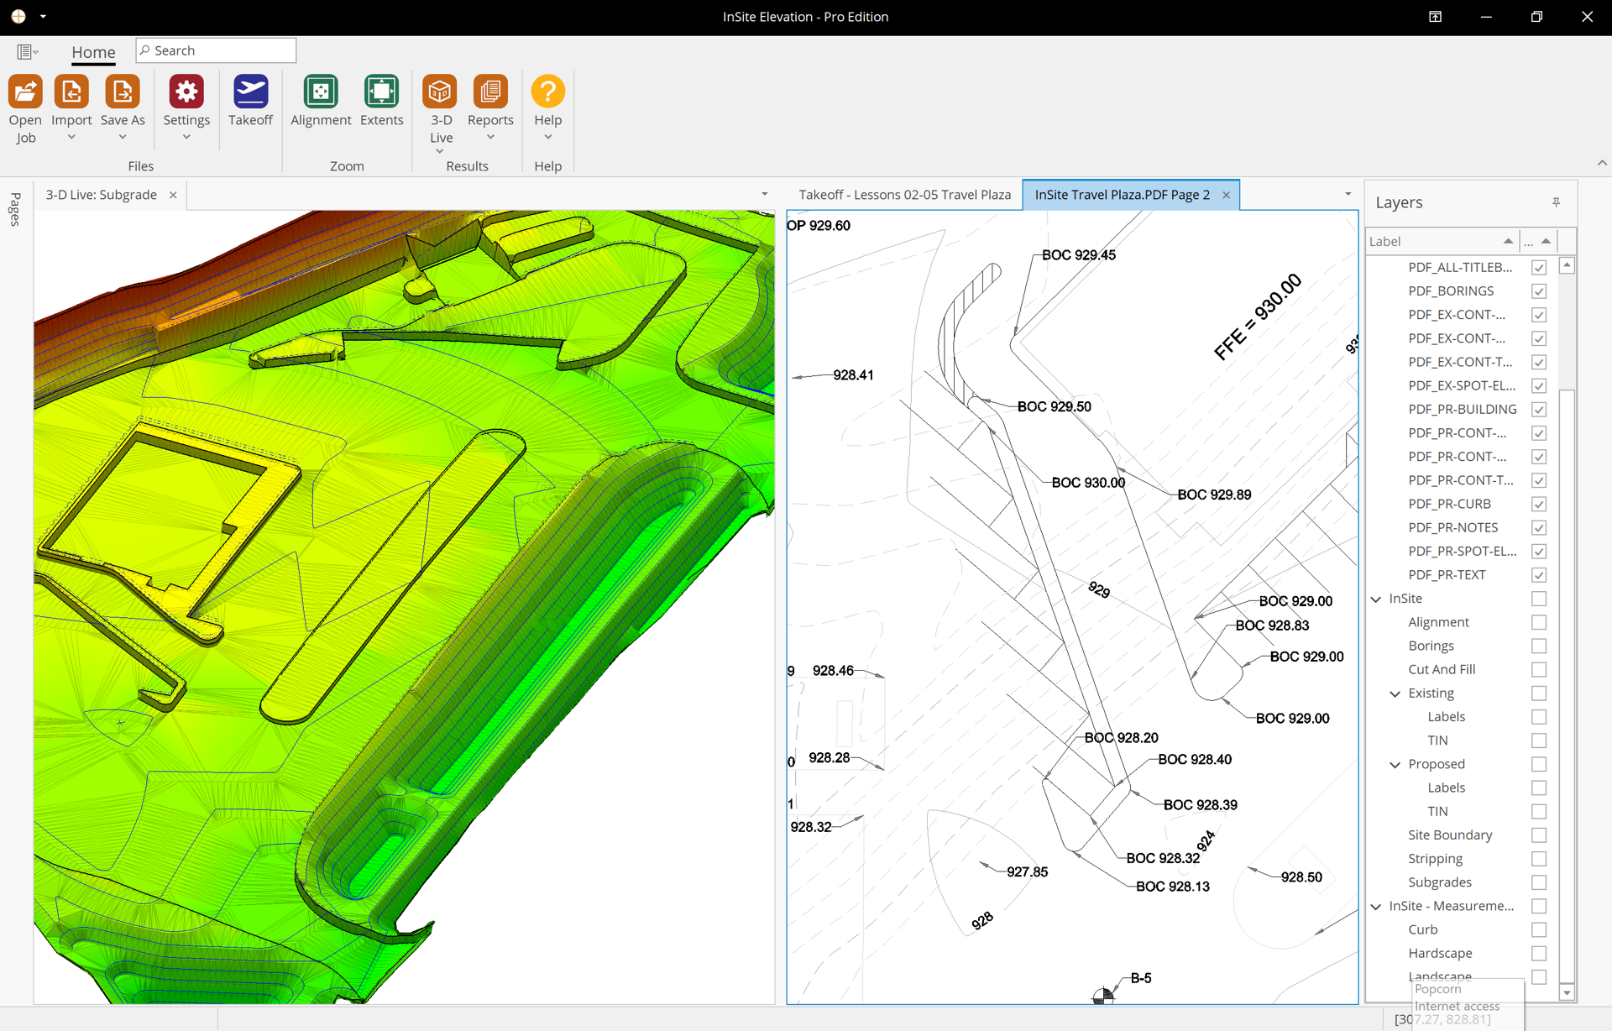
Task: Pin the Layers panel
Action: [1557, 201]
